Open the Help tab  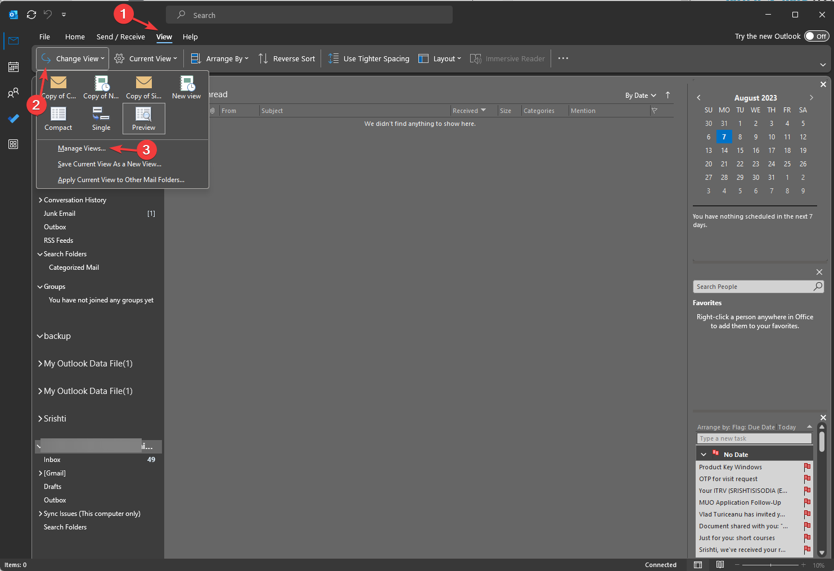190,37
